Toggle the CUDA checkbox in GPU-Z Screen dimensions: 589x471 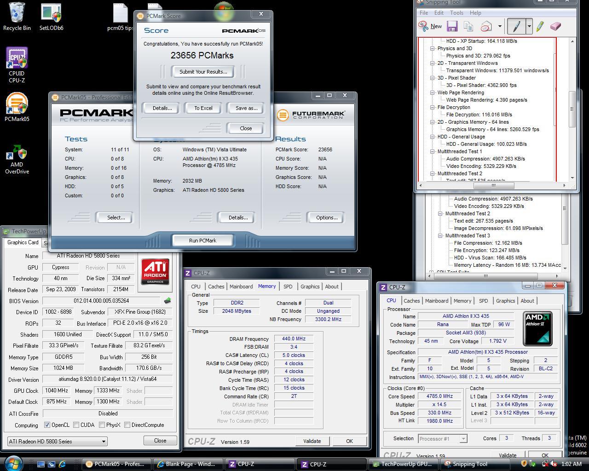[76, 425]
